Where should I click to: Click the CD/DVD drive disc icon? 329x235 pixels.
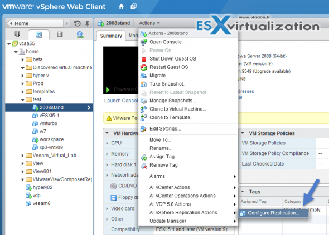click(x=114, y=186)
